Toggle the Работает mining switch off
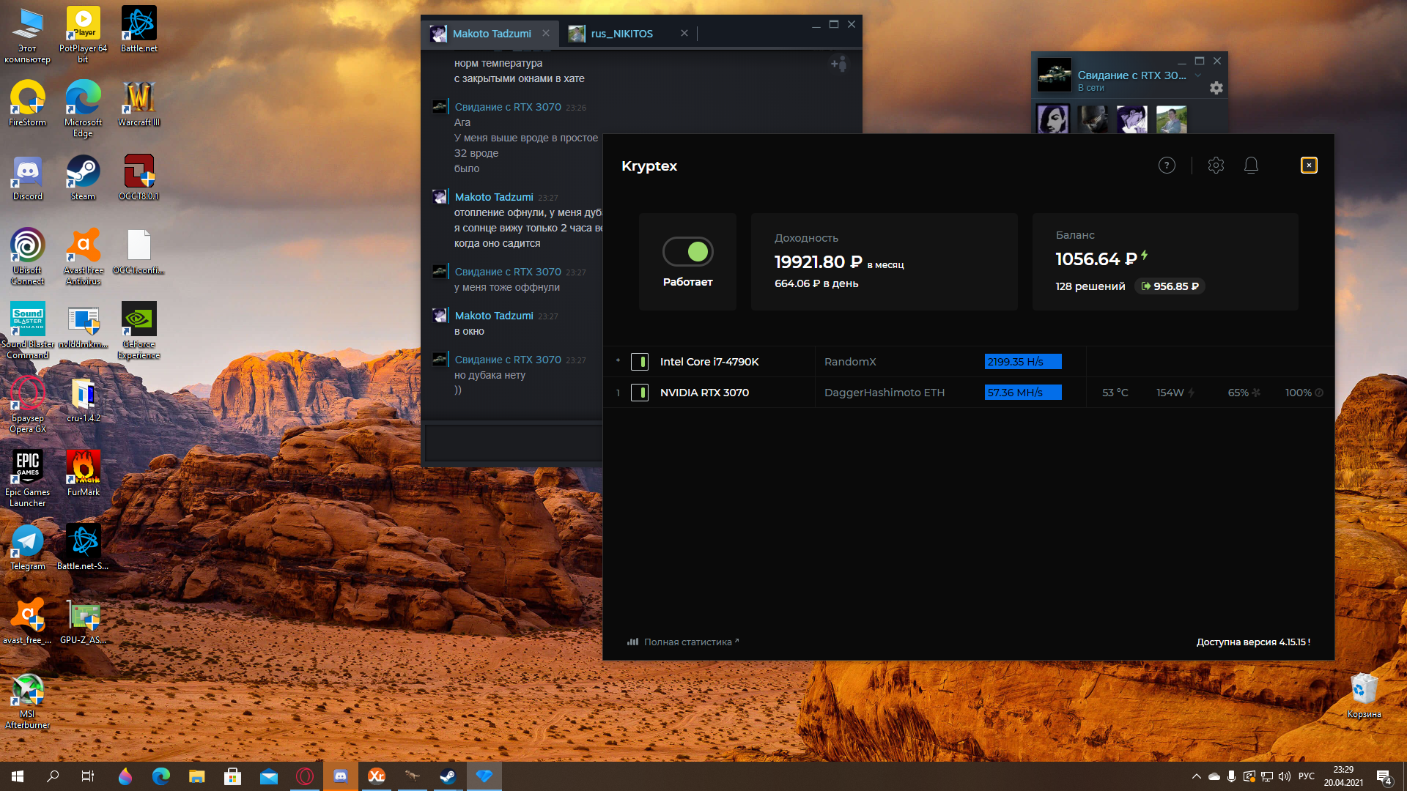Screen dimensions: 1407x791 click(687, 252)
